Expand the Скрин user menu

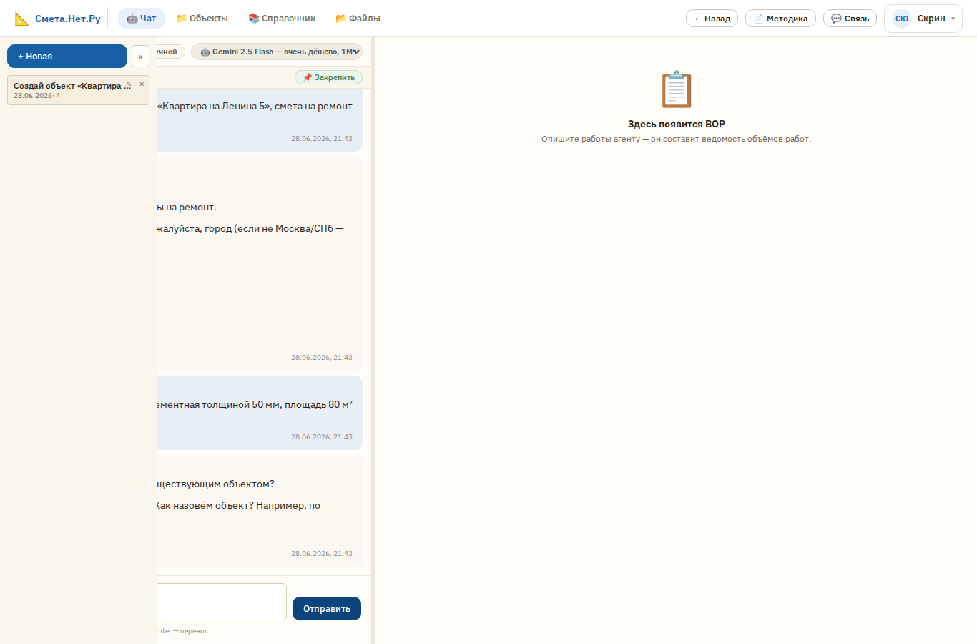pyautogui.click(x=923, y=19)
